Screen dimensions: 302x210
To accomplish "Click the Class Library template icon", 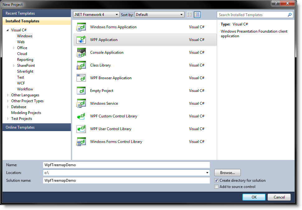I will (81, 66).
